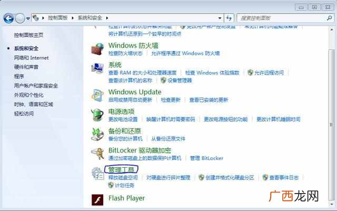The image size is (337, 211).
Task: Open 时钟、语言和区域 in sidebar
Action: point(34,104)
